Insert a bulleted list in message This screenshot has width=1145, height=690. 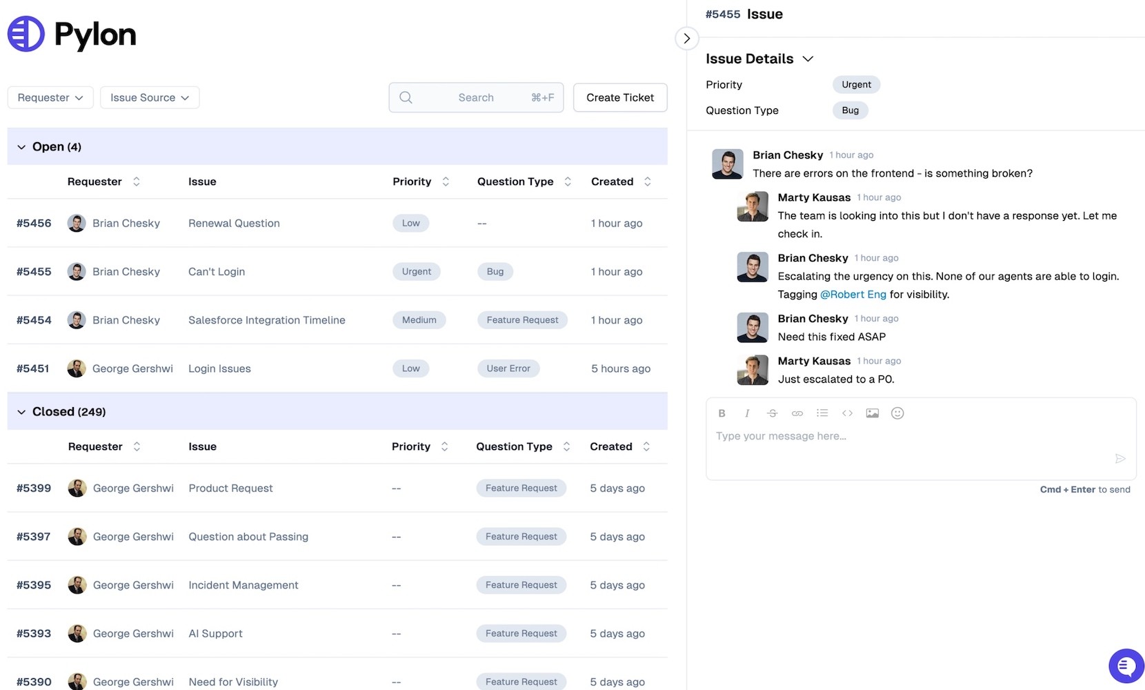(822, 413)
